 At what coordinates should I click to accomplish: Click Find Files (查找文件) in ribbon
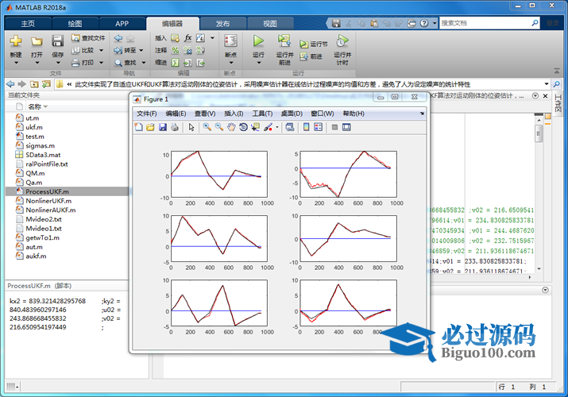coord(88,38)
